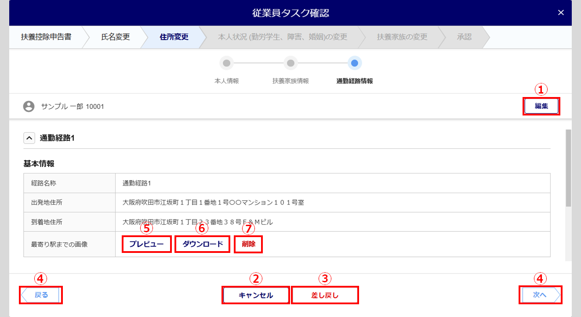The height and width of the screenshot is (317, 581).
Task: Switch to the 氏名変更 tab
Action: 116,37
